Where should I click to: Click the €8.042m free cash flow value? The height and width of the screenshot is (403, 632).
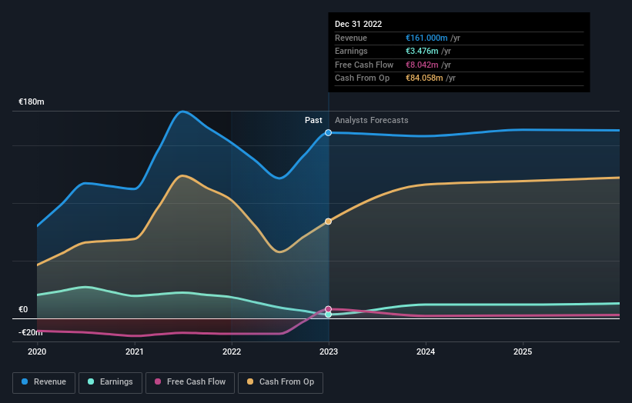point(422,65)
